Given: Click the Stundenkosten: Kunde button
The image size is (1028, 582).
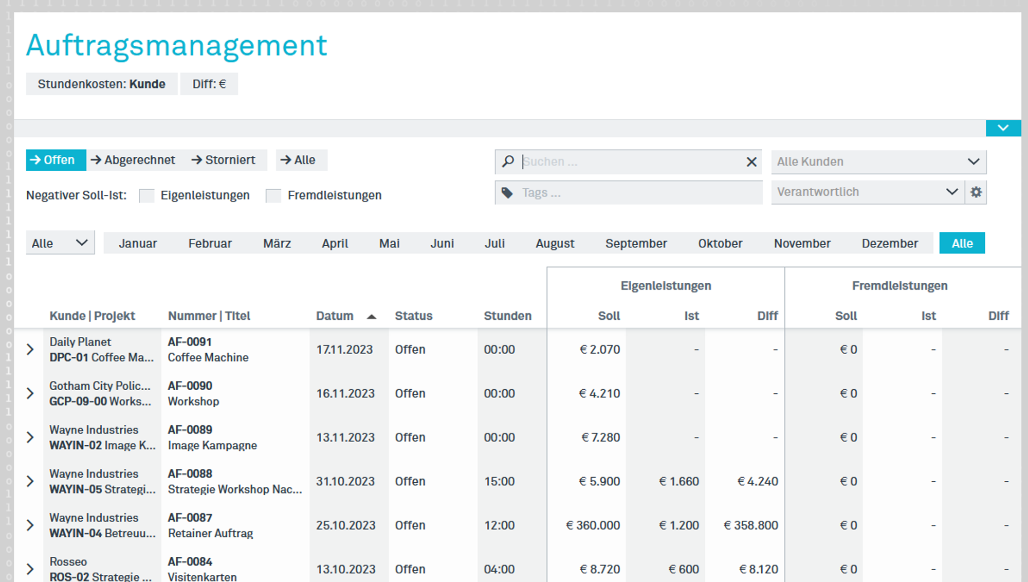Looking at the screenshot, I should point(102,84).
